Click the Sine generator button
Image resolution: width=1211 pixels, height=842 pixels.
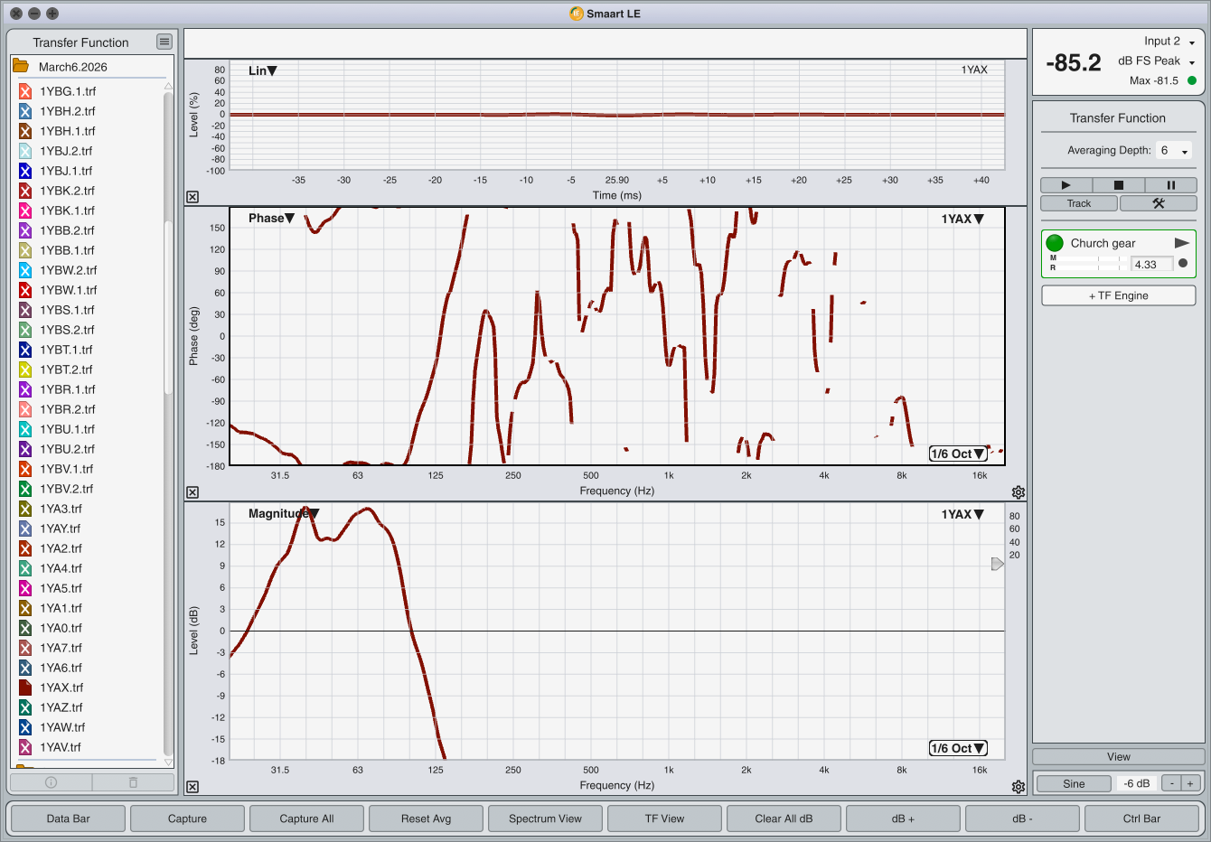click(x=1074, y=783)
